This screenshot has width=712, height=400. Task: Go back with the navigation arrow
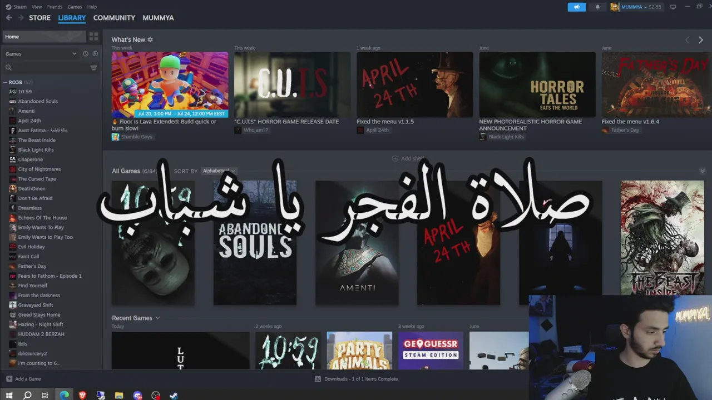click(9, 18)
